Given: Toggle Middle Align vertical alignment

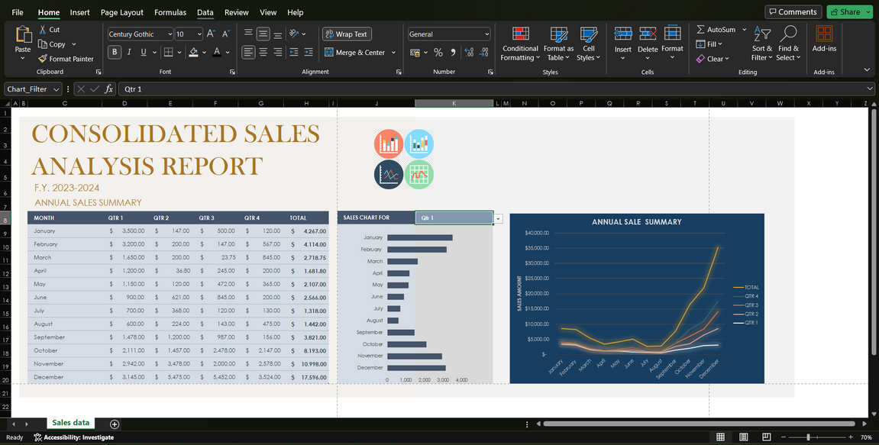Looking at the screenshot, I should coord(263,34).
